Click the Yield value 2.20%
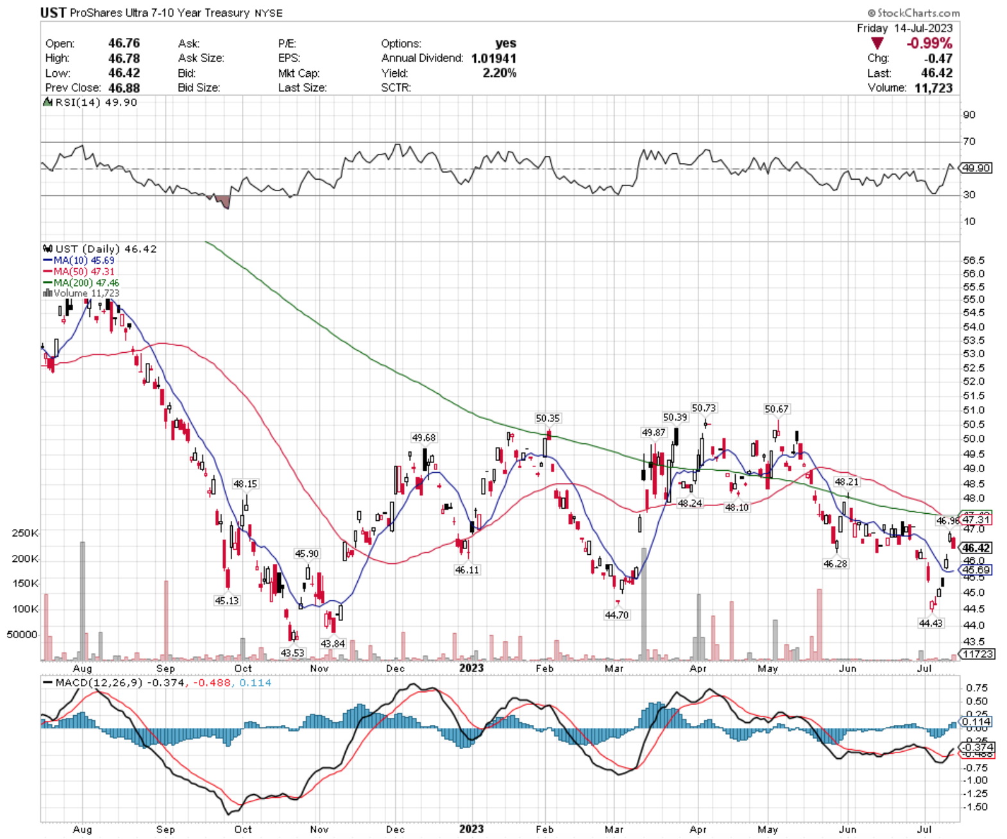1007x839 pixels. (x=500, y=72)
